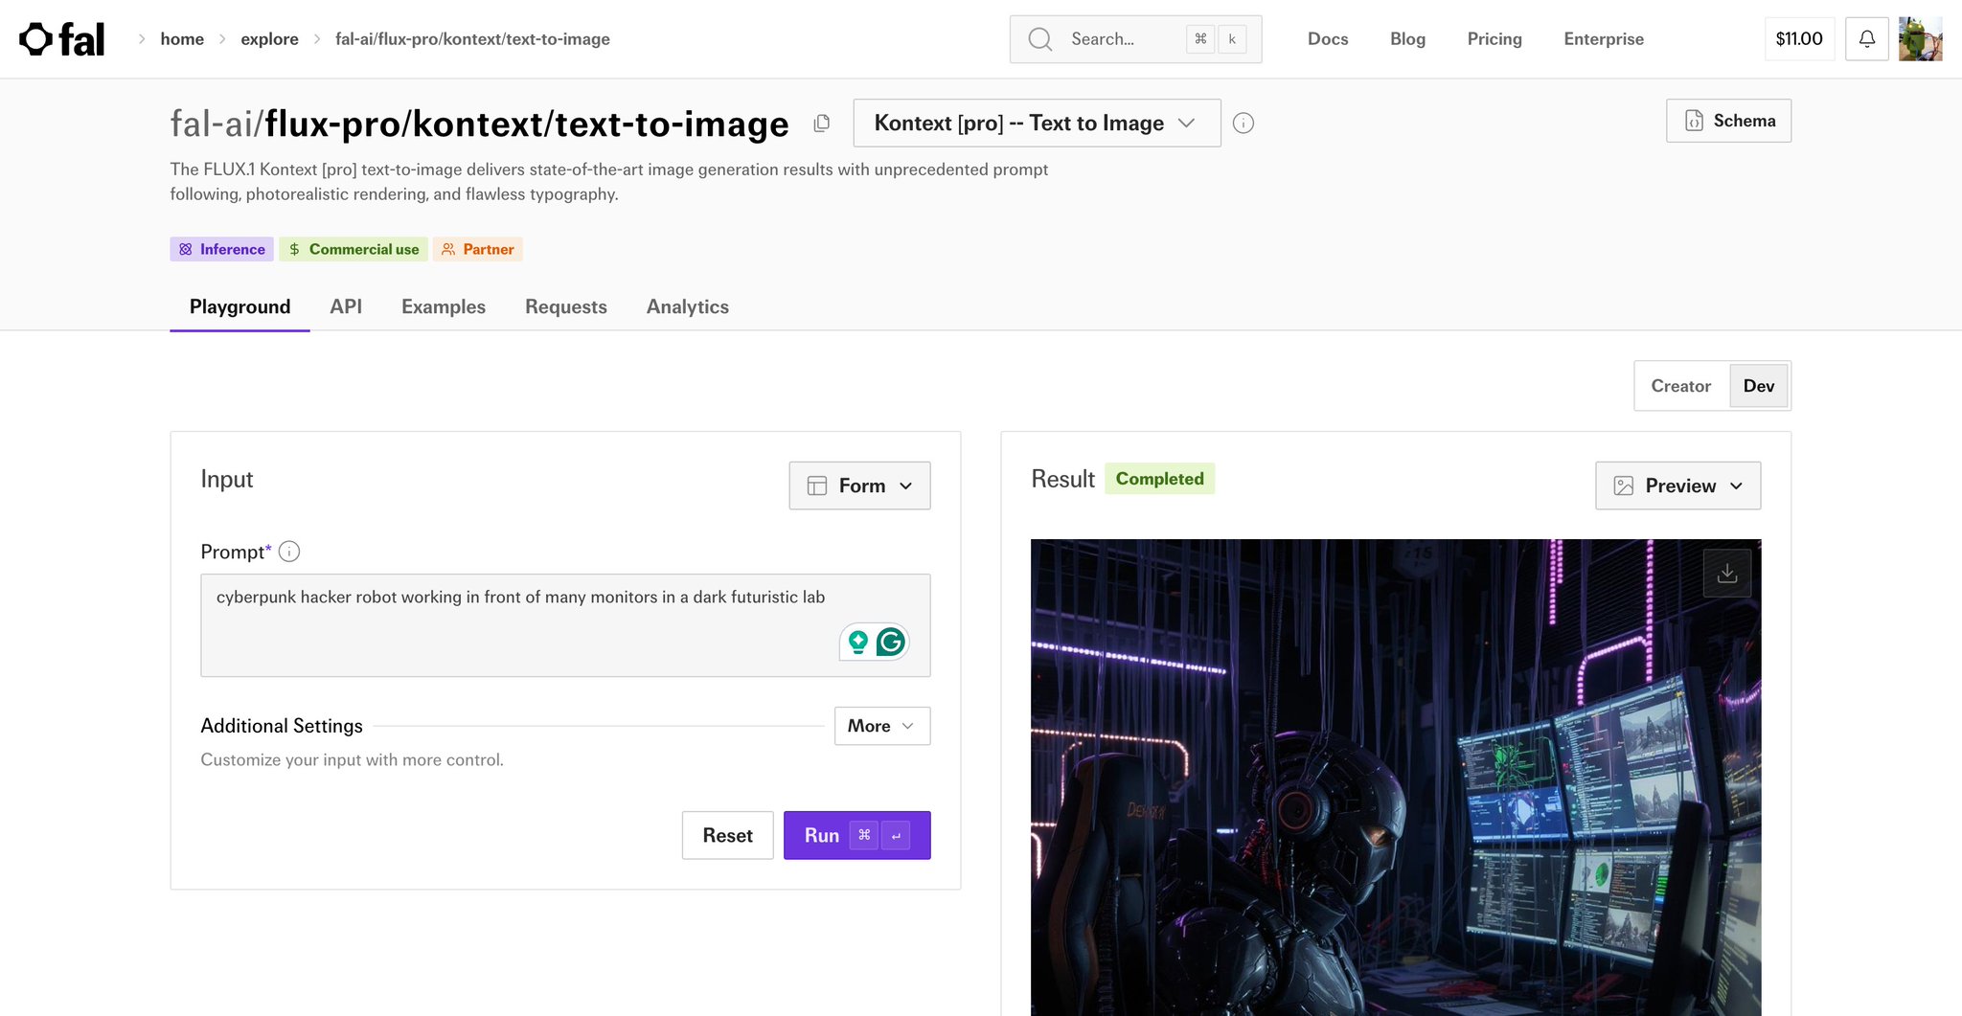Click the Grammarly icon in the prompt box
Image resolution: width=1962 pixels, height=1016 pixels.
pos(891,642)
